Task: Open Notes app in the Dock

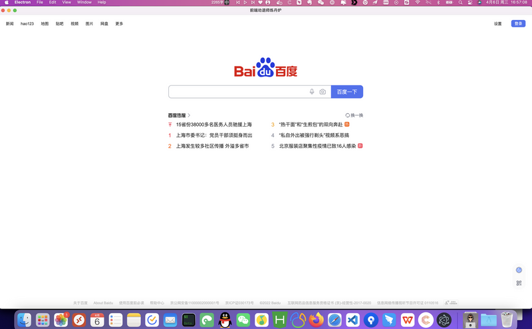Action: click(x=134, y=320)
